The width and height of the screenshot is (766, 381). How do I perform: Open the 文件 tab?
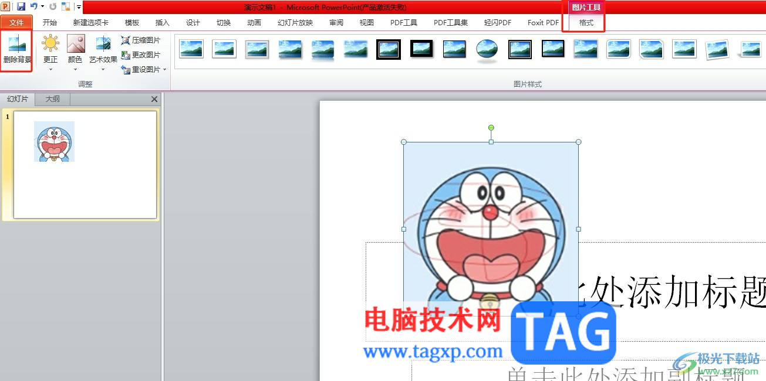click(16, 23)
